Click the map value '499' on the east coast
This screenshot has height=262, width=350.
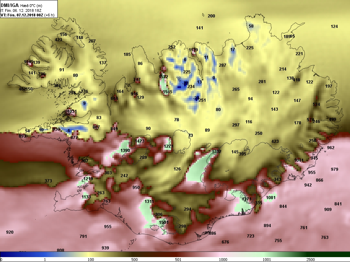point(332,119)
